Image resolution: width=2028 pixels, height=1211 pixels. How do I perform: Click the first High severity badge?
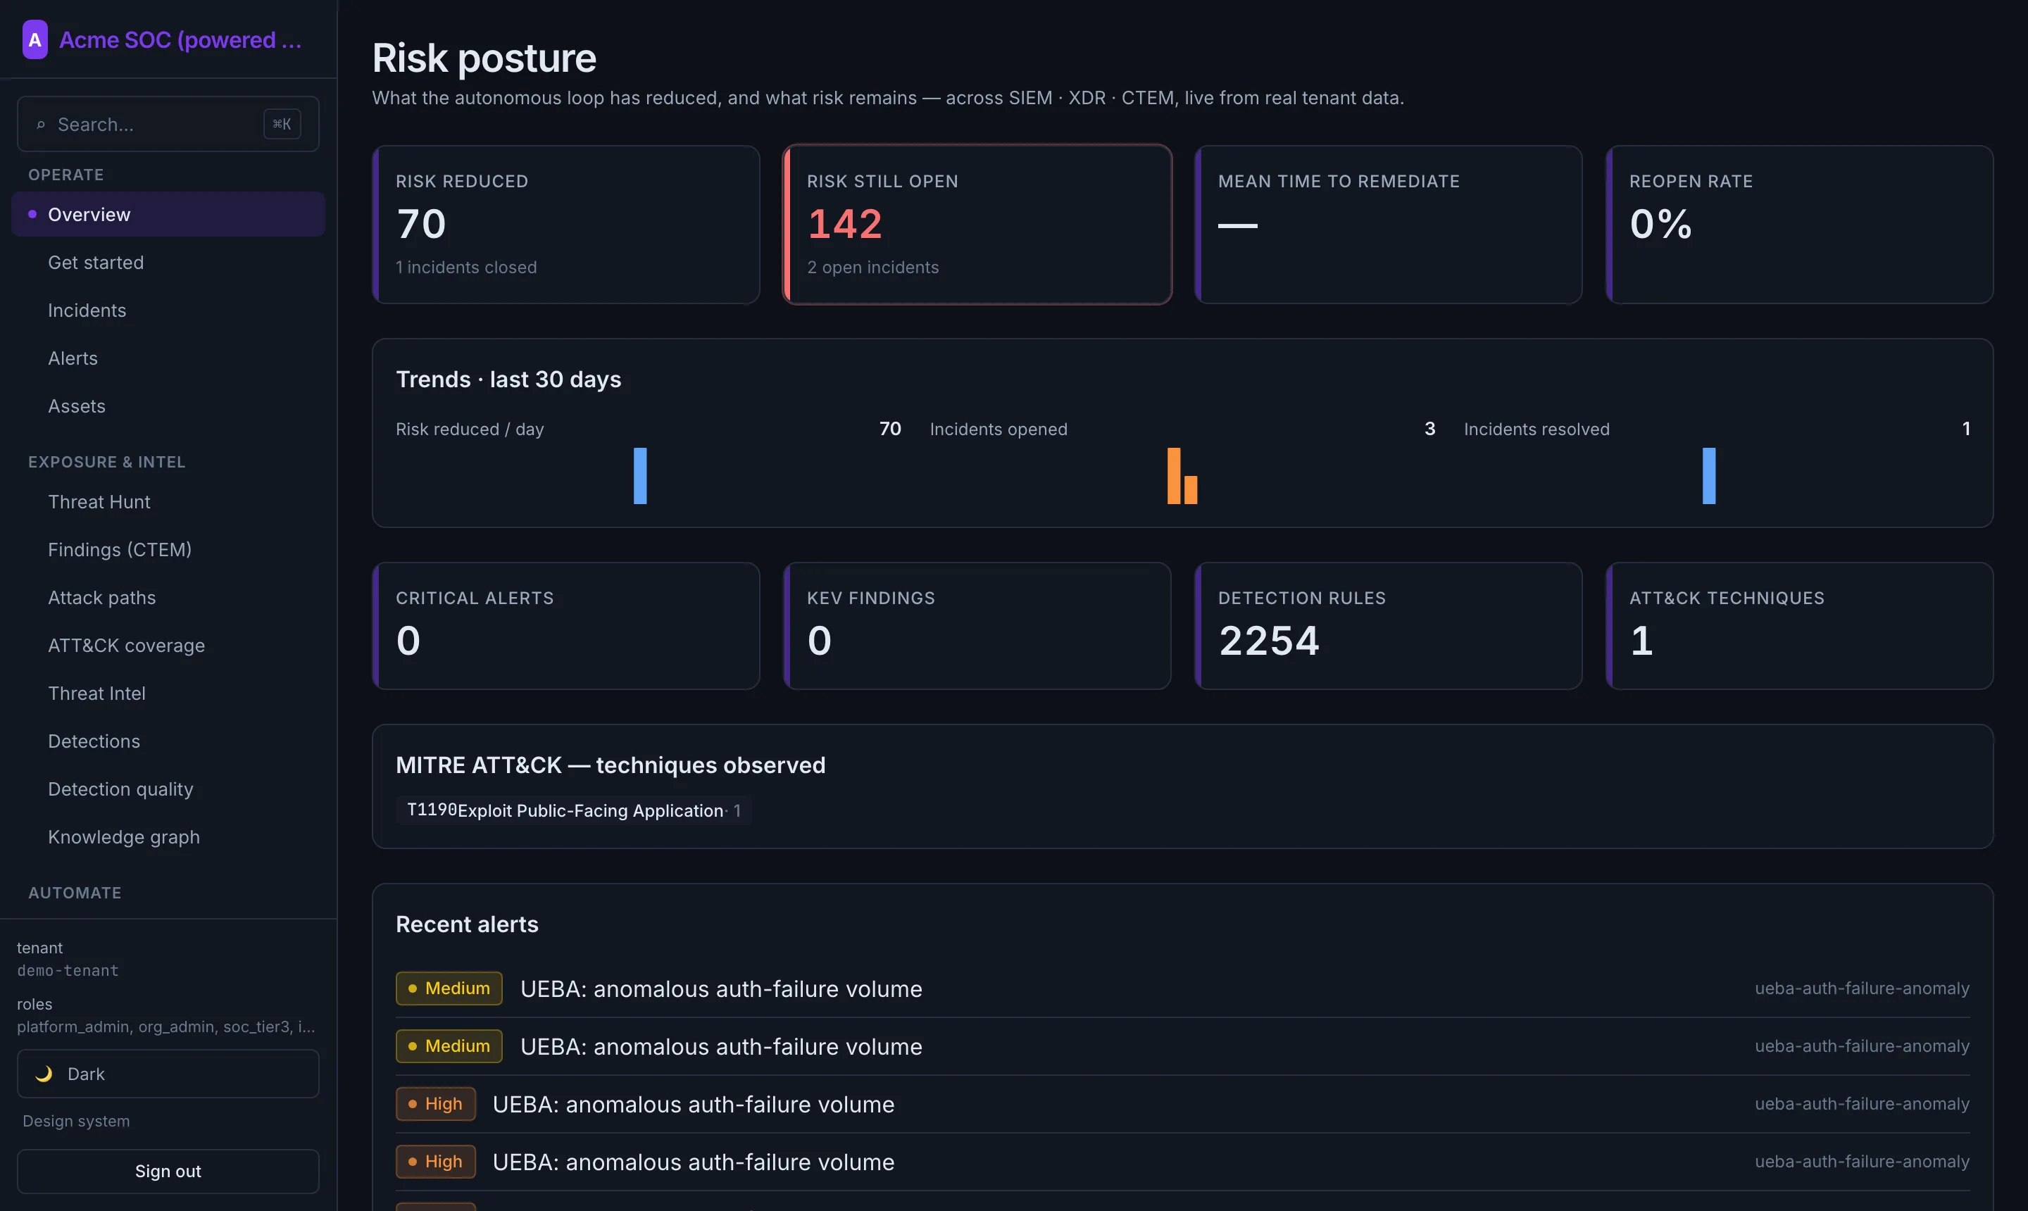[x=436, y=1104]
